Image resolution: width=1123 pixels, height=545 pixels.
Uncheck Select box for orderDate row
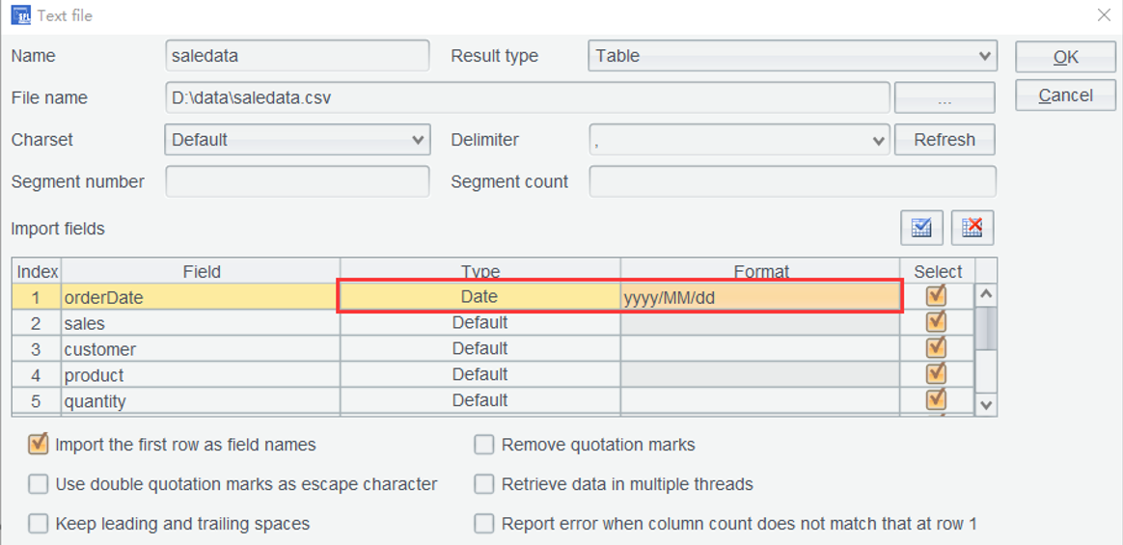[x=936, y=296]
